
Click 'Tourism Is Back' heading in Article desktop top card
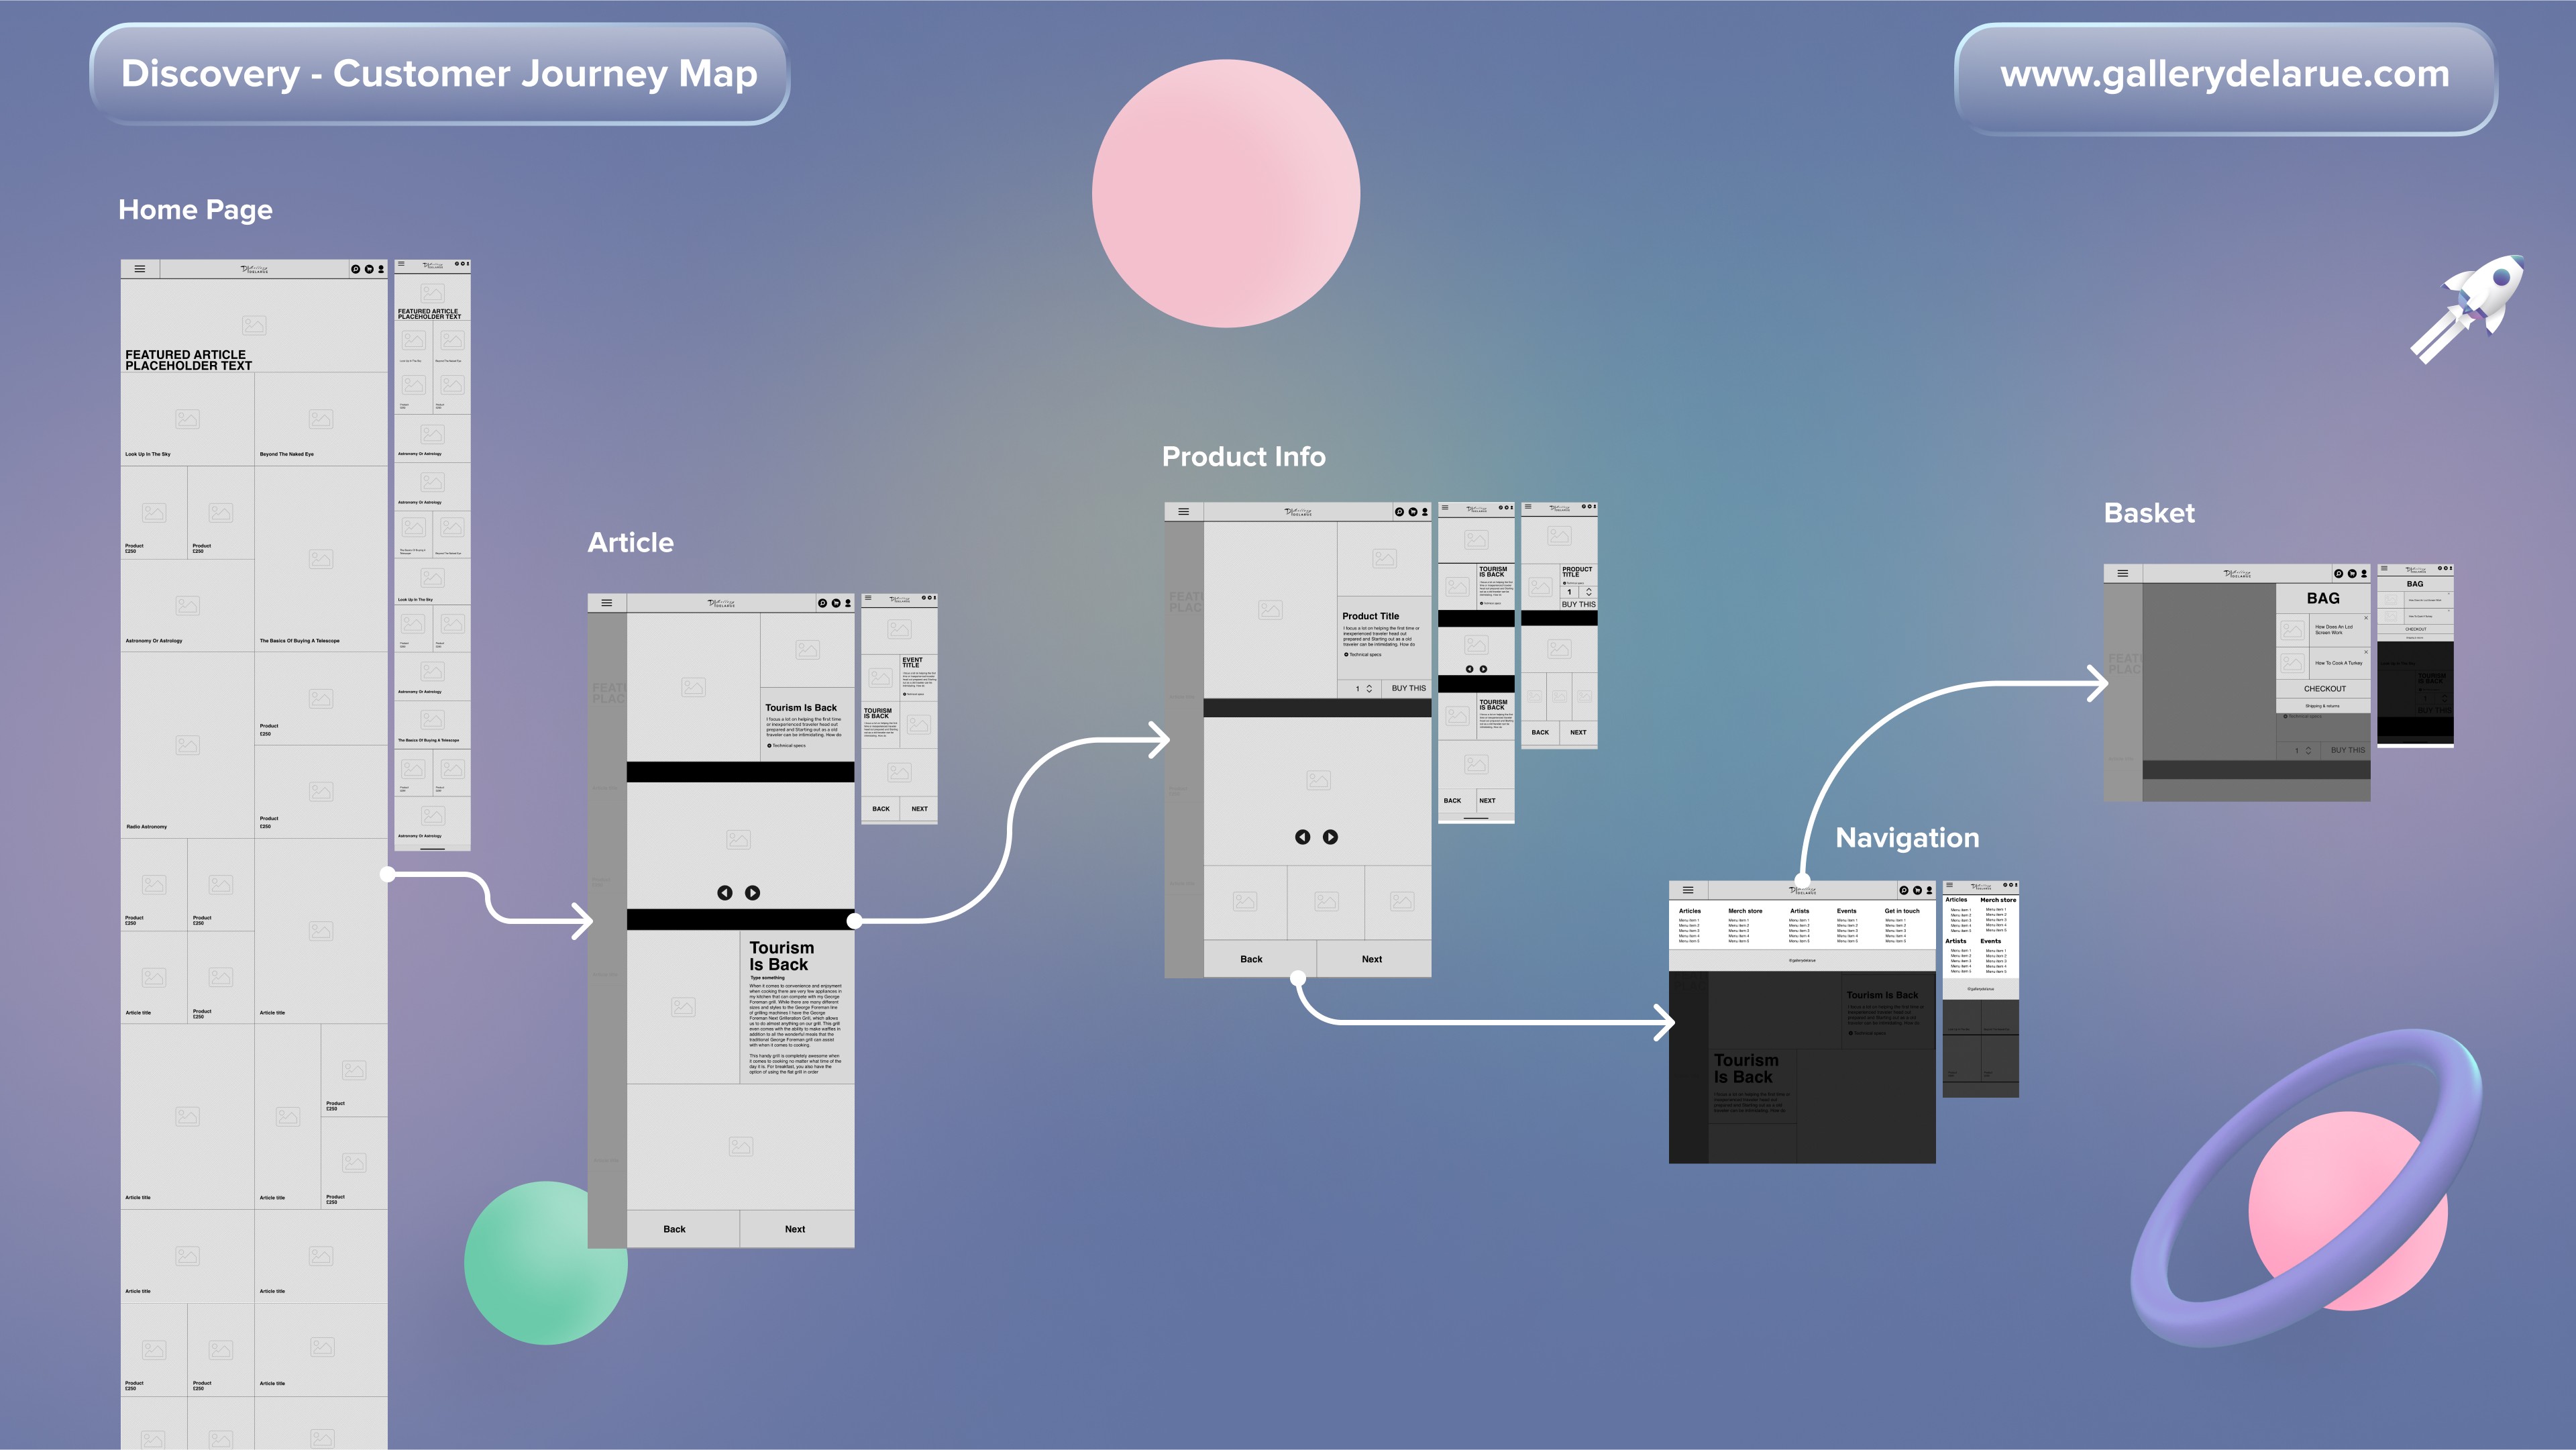point(801,708)
